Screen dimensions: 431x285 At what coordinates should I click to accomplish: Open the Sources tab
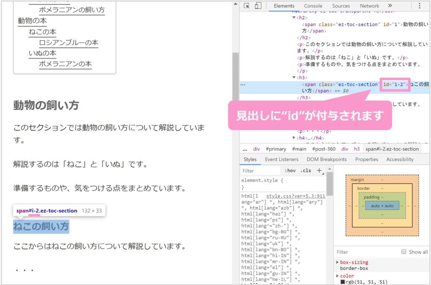pos(341,6)
